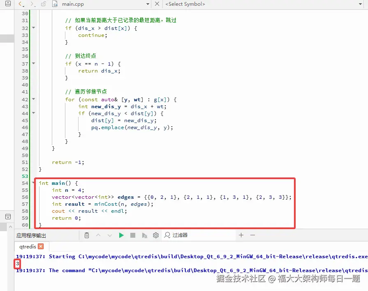368x291 pixels.
Task: Click 'minCost' function call on line 57
Action: [106, 204]
